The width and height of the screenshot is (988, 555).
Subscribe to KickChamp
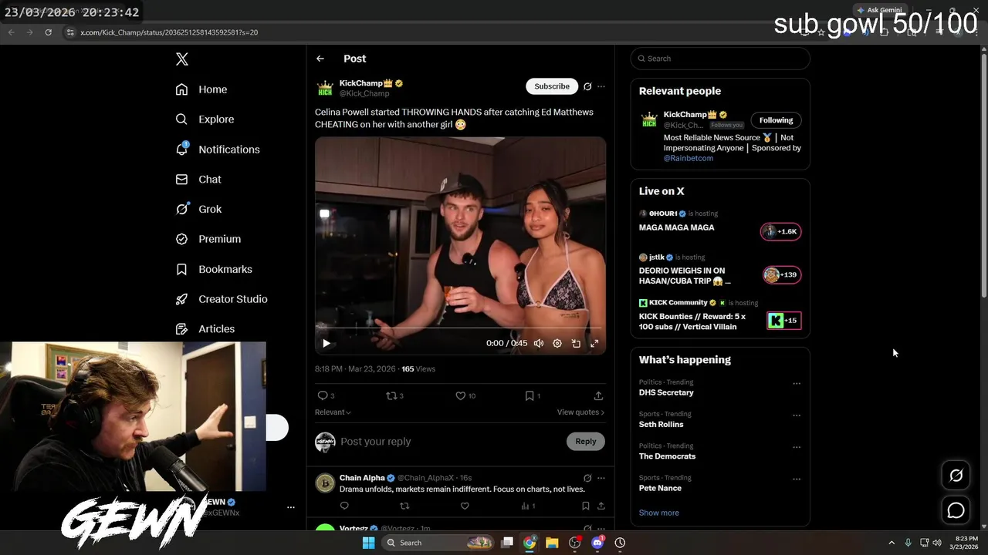pyautogui.click(x=552, y=86)
